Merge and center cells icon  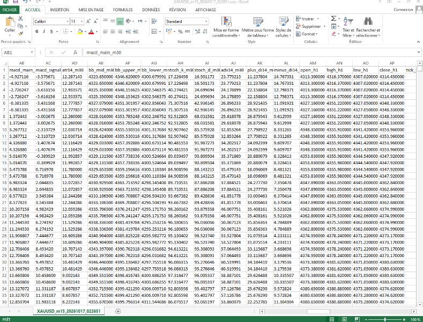(154, 32)
